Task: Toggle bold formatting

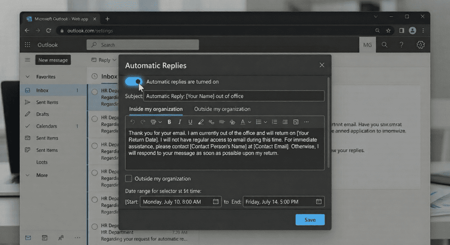Action: click(x=169, y=122)
